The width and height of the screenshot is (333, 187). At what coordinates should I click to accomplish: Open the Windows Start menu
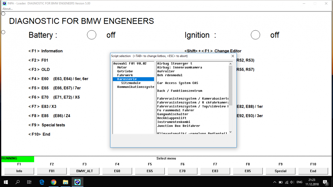[x=6, y=182]
